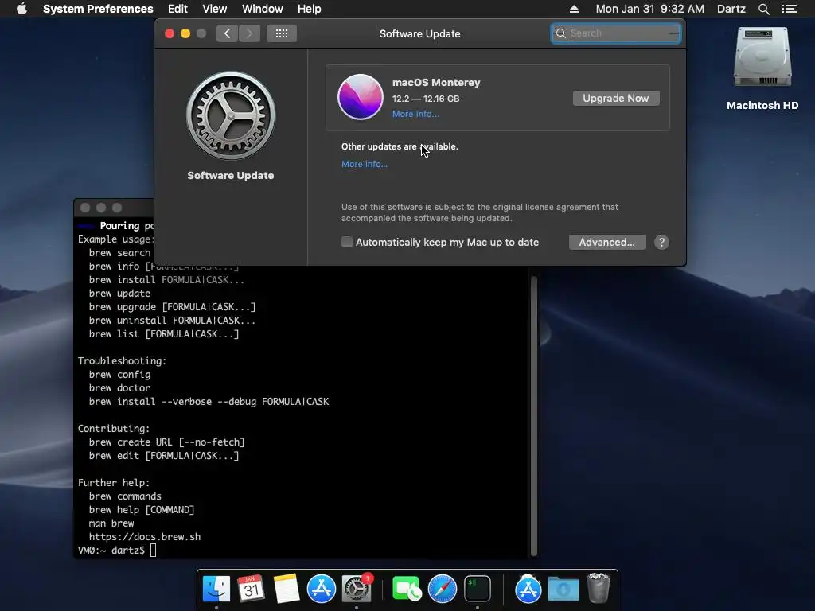The height and width of the screenshot is (611, 815).
Task: Open Notes in the Dock
Action: tap(287, 589)
